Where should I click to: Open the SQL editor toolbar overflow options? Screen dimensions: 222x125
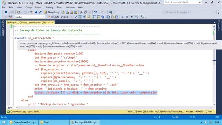pyautogui.click(x=146, y=18)
